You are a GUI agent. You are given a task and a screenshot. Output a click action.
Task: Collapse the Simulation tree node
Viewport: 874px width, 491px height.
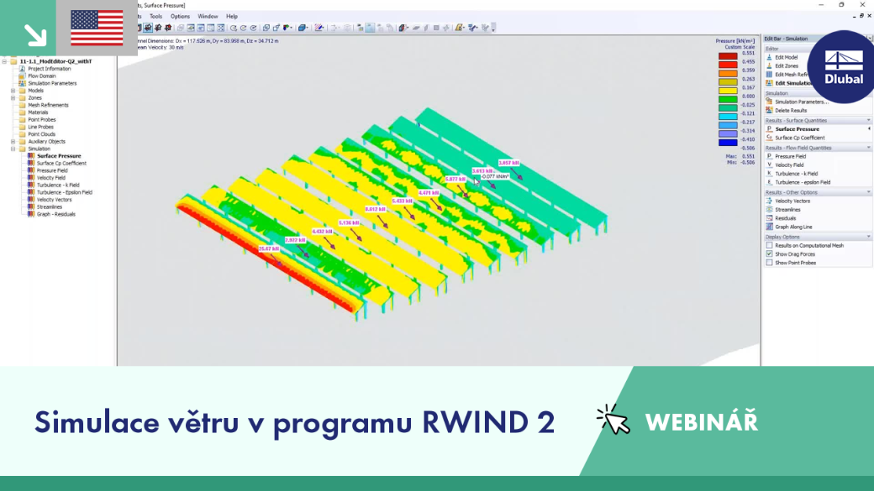pos(13,149)
